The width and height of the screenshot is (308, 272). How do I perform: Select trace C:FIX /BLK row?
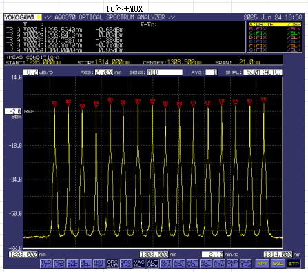[275, 33]
